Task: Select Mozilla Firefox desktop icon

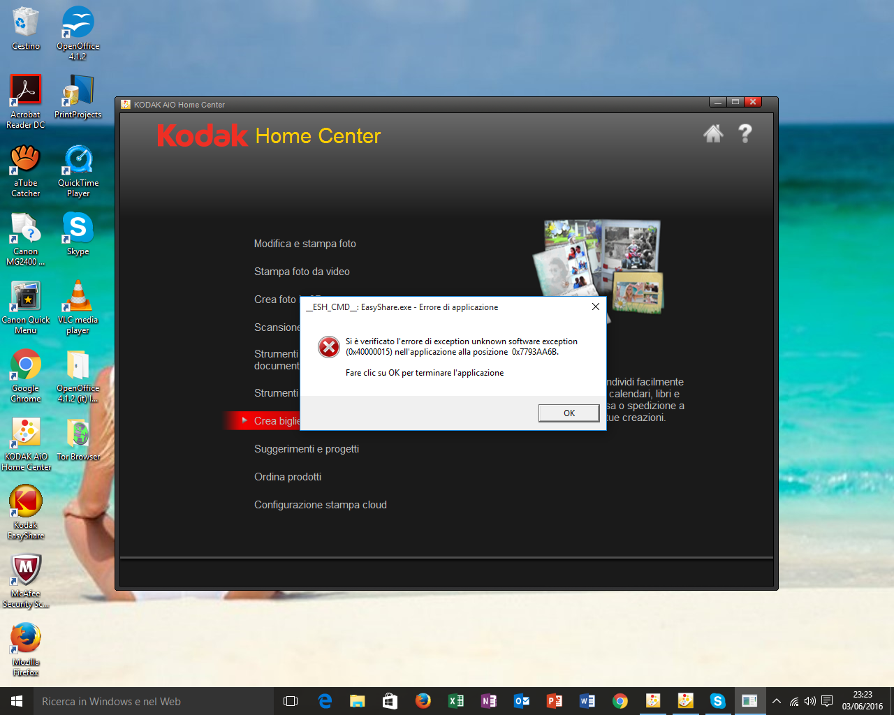Action: pyautogui.click(x=26, y=649)
